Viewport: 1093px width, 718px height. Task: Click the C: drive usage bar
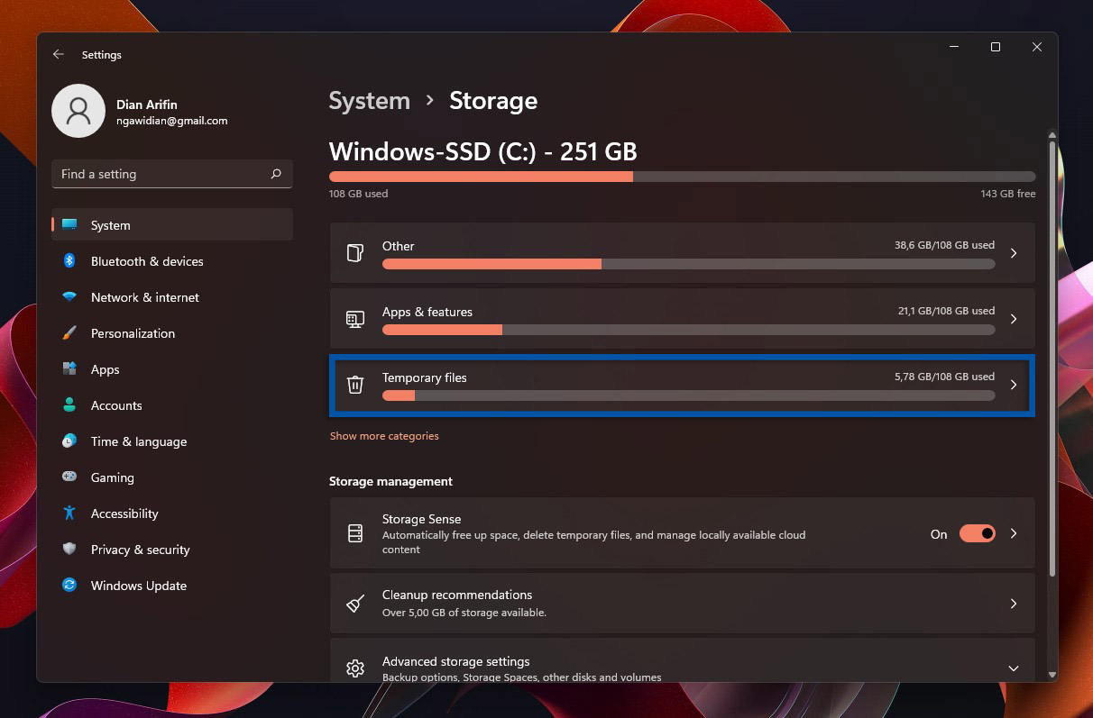pyautogui.click(x=682, y=176)
